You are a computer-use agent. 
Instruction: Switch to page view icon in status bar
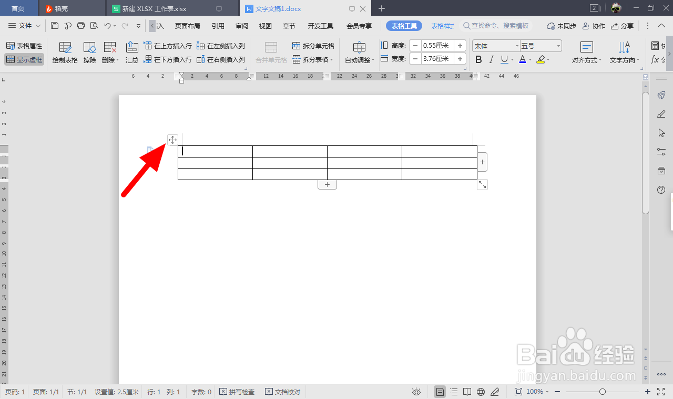440,392
